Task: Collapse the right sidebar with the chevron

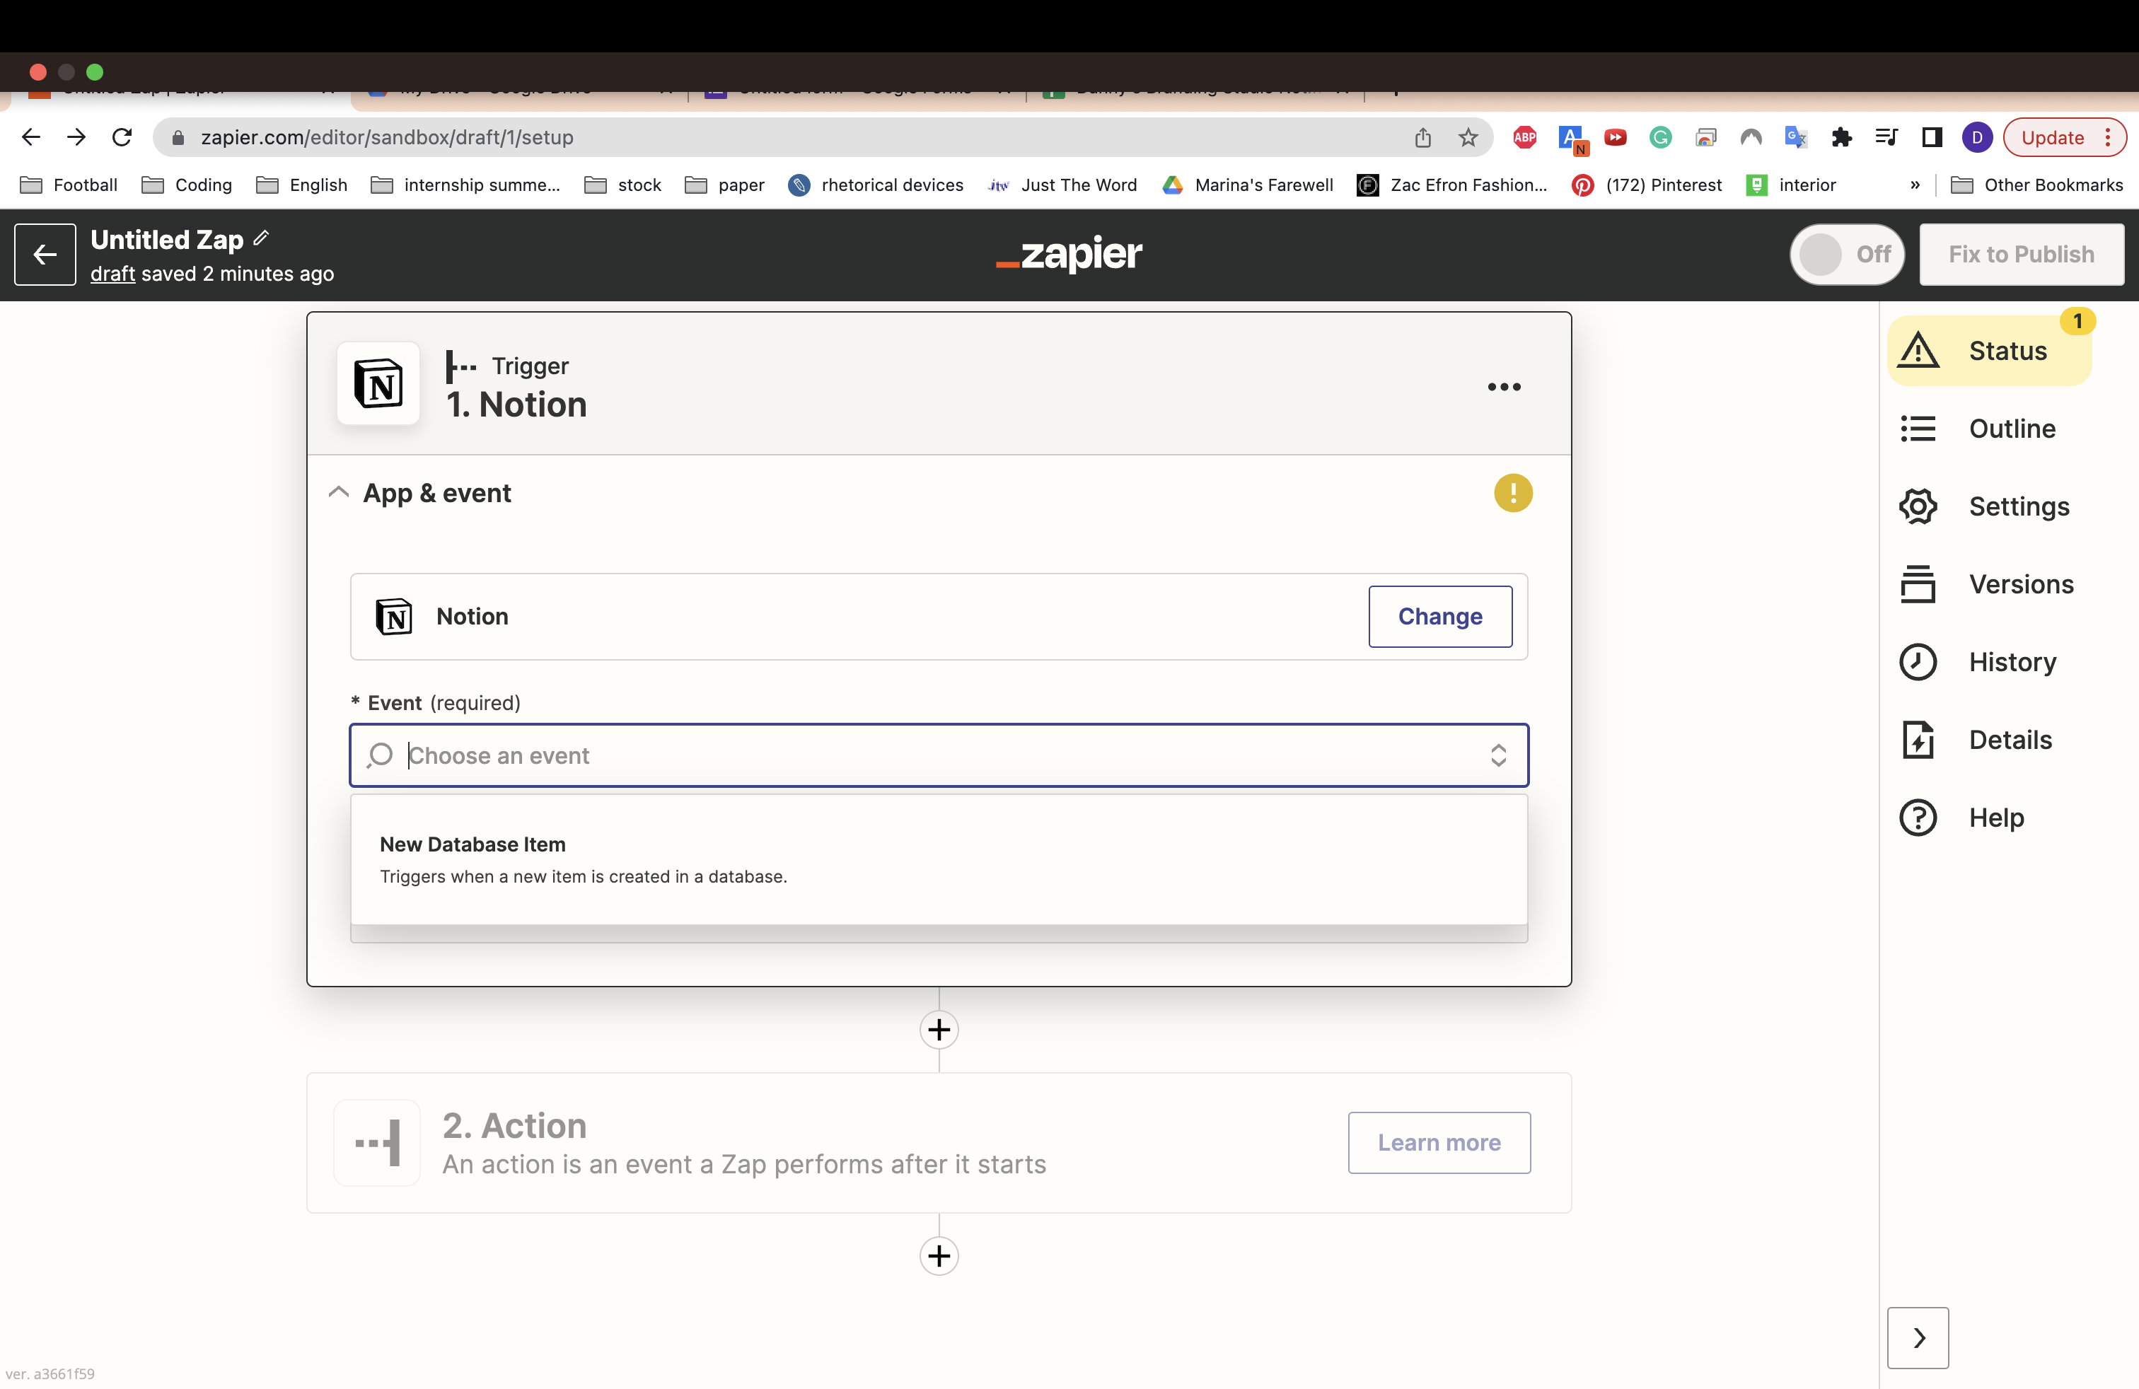Action: point(1919,1338)
